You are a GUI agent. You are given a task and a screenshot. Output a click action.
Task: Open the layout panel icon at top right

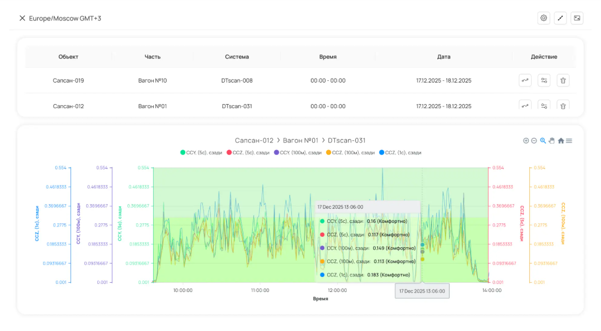577,18
